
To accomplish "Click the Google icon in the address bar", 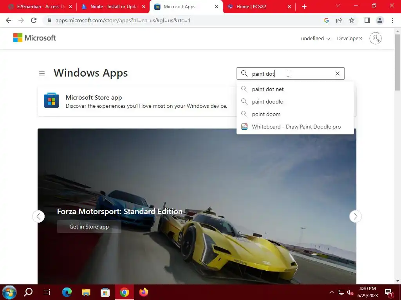I will point(326,20).
